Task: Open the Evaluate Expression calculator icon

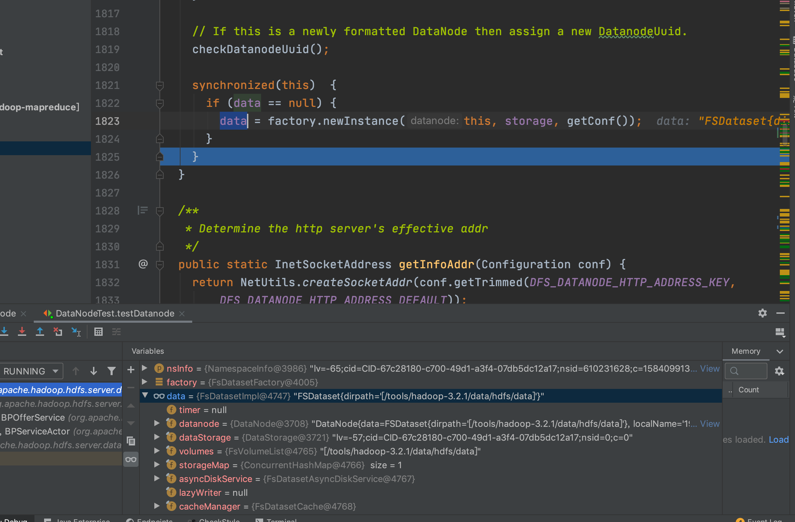Action: [x=99, y=332]
